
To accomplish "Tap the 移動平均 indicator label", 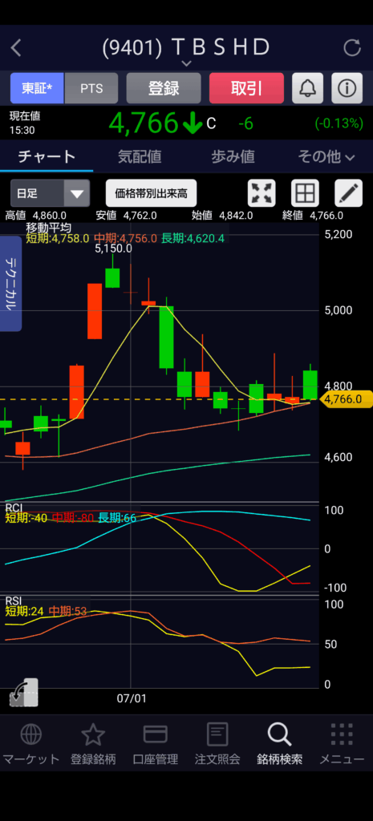I will pyautogui.click(x=49, y=227).
